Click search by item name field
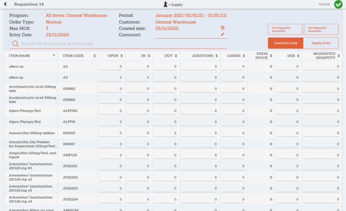The height and width of the screenshot is (211, 346). [121, 44]
